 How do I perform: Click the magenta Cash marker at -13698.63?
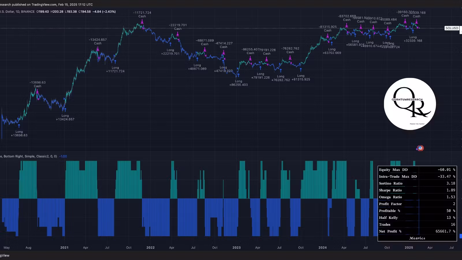coord(37,91)
